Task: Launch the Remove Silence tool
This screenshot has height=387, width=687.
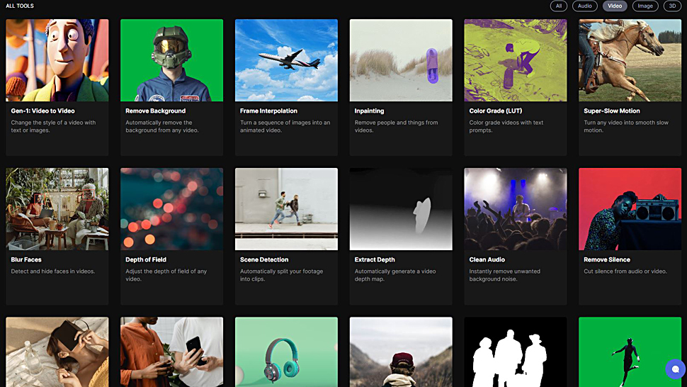Action: (x=630, y=236)
